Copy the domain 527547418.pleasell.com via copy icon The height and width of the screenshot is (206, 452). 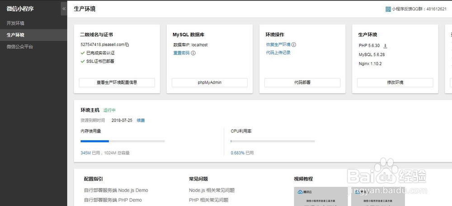[x=127, y=45]
